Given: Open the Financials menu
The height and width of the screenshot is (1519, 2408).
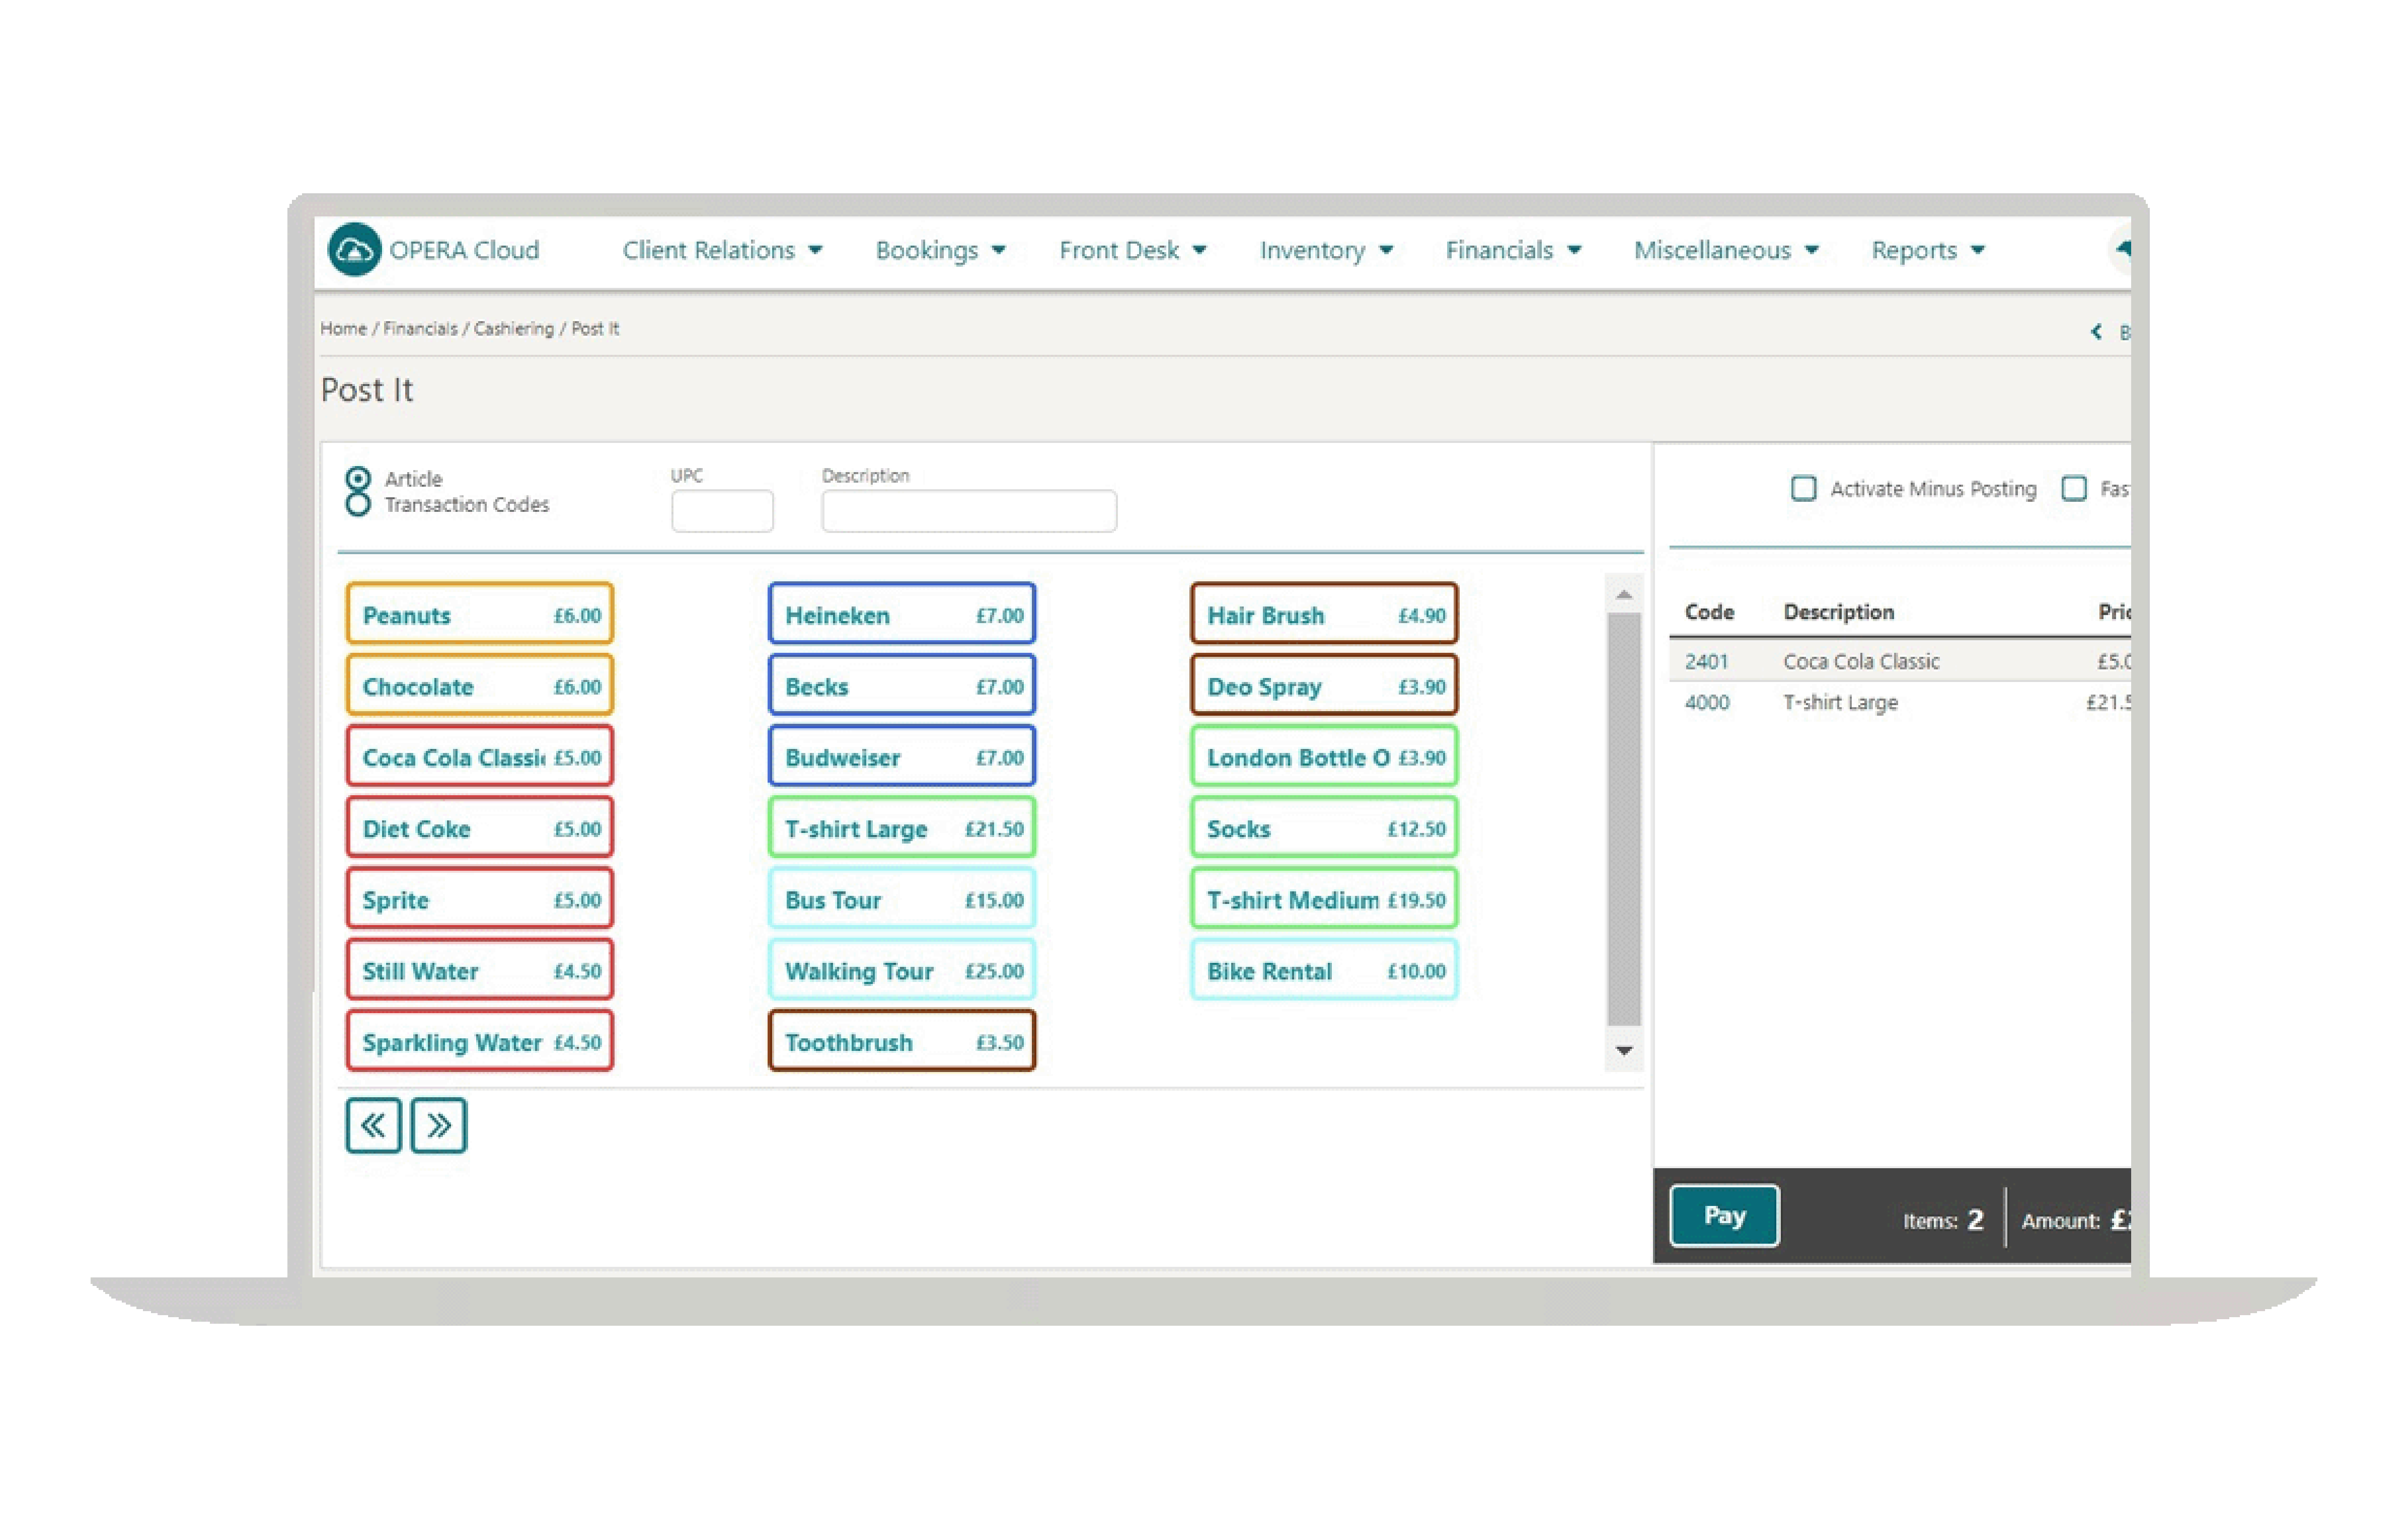Looking at the screenshot, I should [1513, 250].
